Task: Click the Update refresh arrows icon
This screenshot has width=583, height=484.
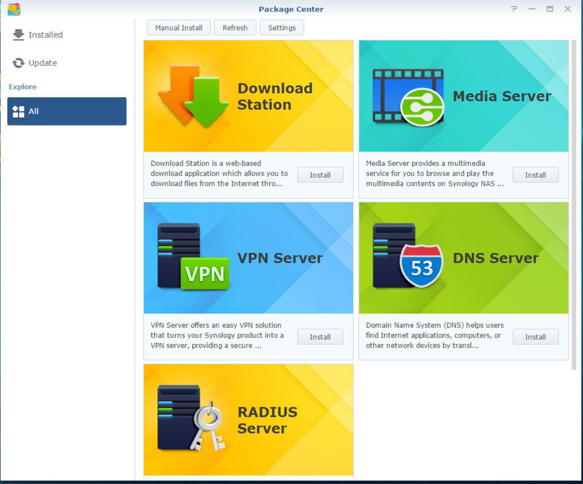Action: click(18, 63)
